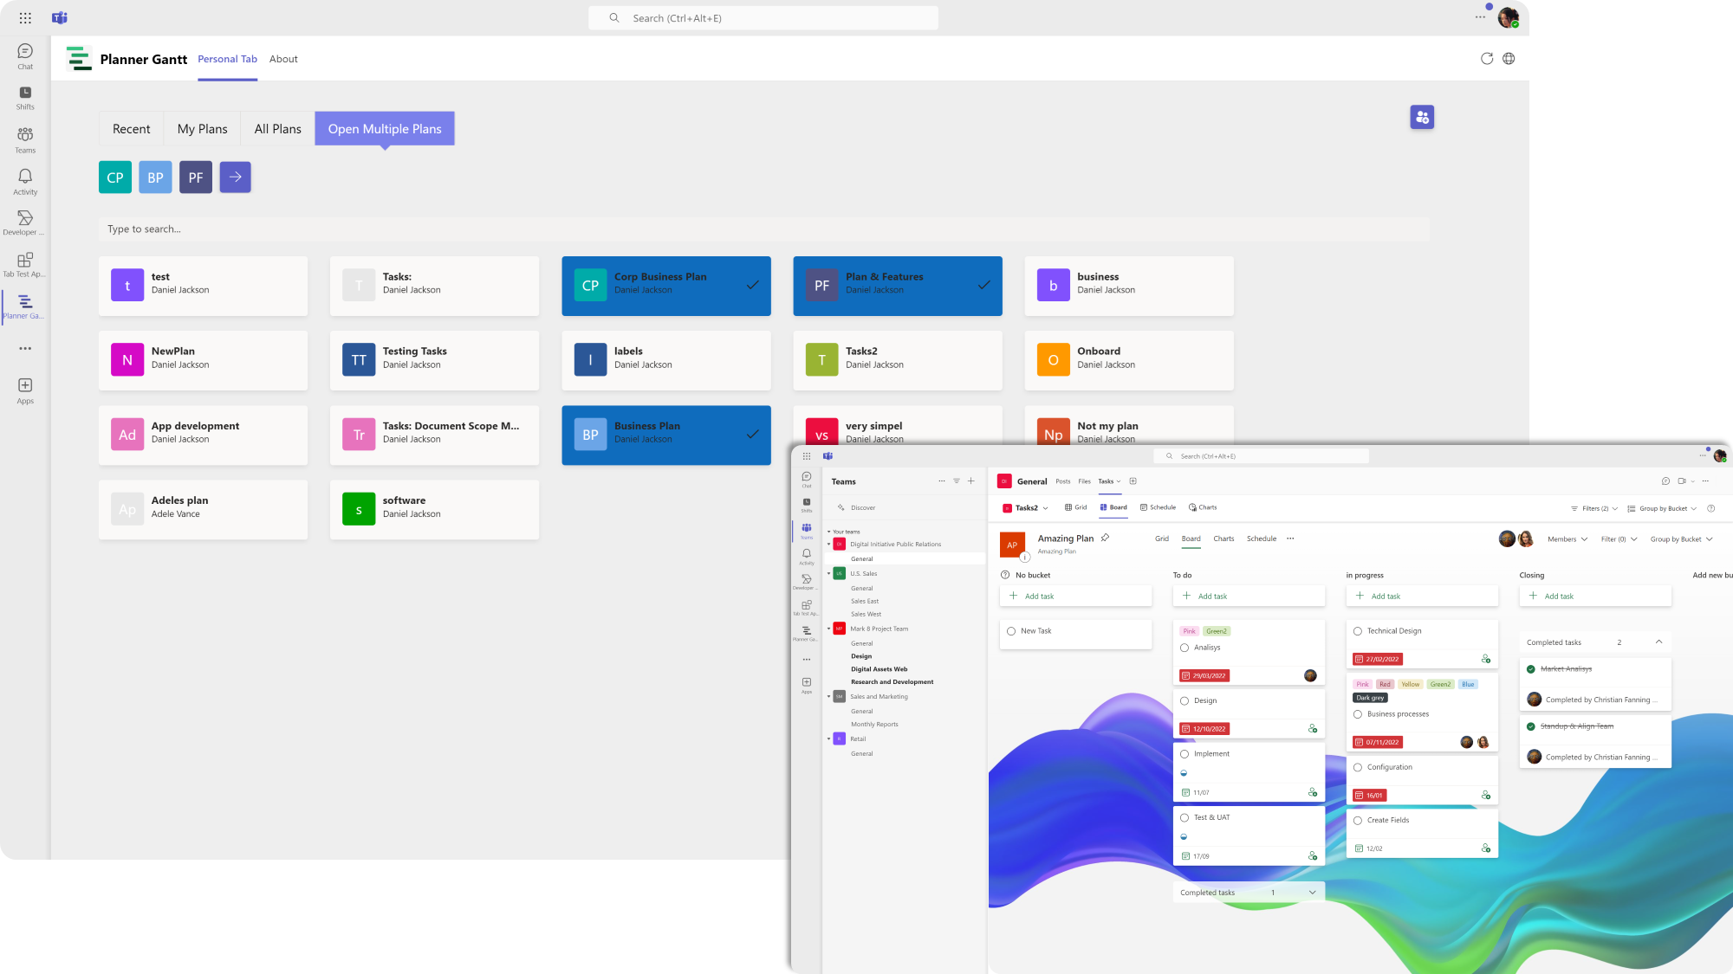
Task: Open Members dropdown in Amazing Plan
Action: [1567, 539]
